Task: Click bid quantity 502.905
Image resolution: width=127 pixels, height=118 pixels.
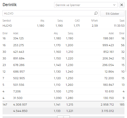Action: (19, 78)
